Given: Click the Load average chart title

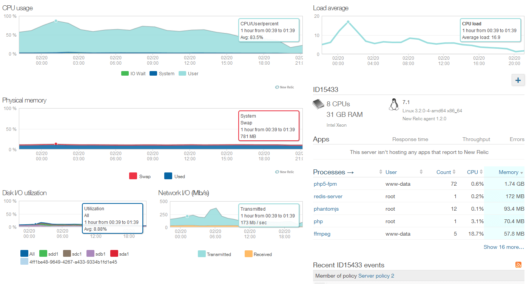Looking at the screenshot, I should tap(331, 8).
